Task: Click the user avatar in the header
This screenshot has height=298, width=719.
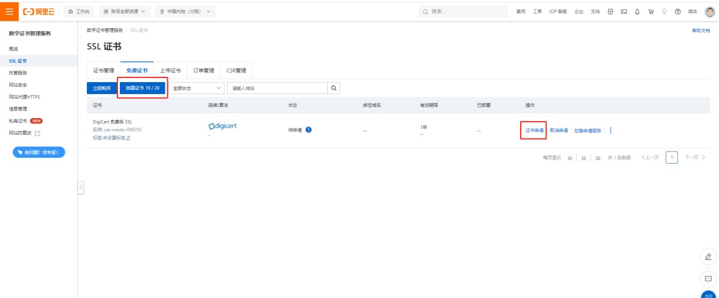Action: [709, 11]
